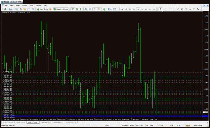Click the MetaEditor icon
The height and width of the screenshot is (128, 210).
(50, 9)
